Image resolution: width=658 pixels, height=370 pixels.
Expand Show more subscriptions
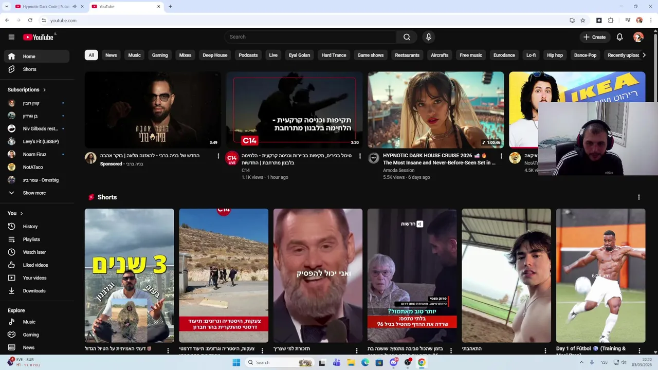point(36,193)
